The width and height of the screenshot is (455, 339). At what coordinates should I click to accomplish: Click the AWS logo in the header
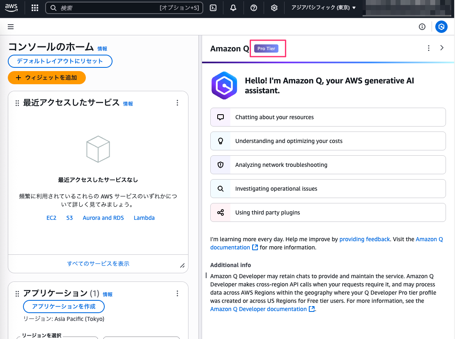(11, 8)
